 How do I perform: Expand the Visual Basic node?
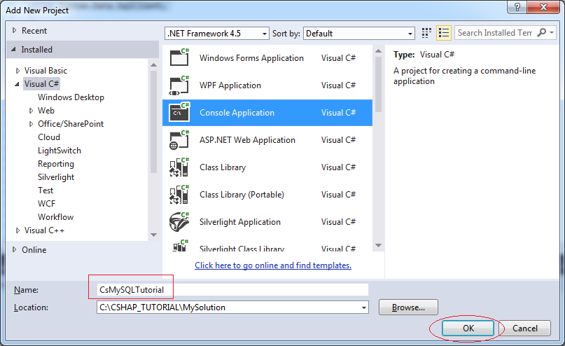[18, 71]
